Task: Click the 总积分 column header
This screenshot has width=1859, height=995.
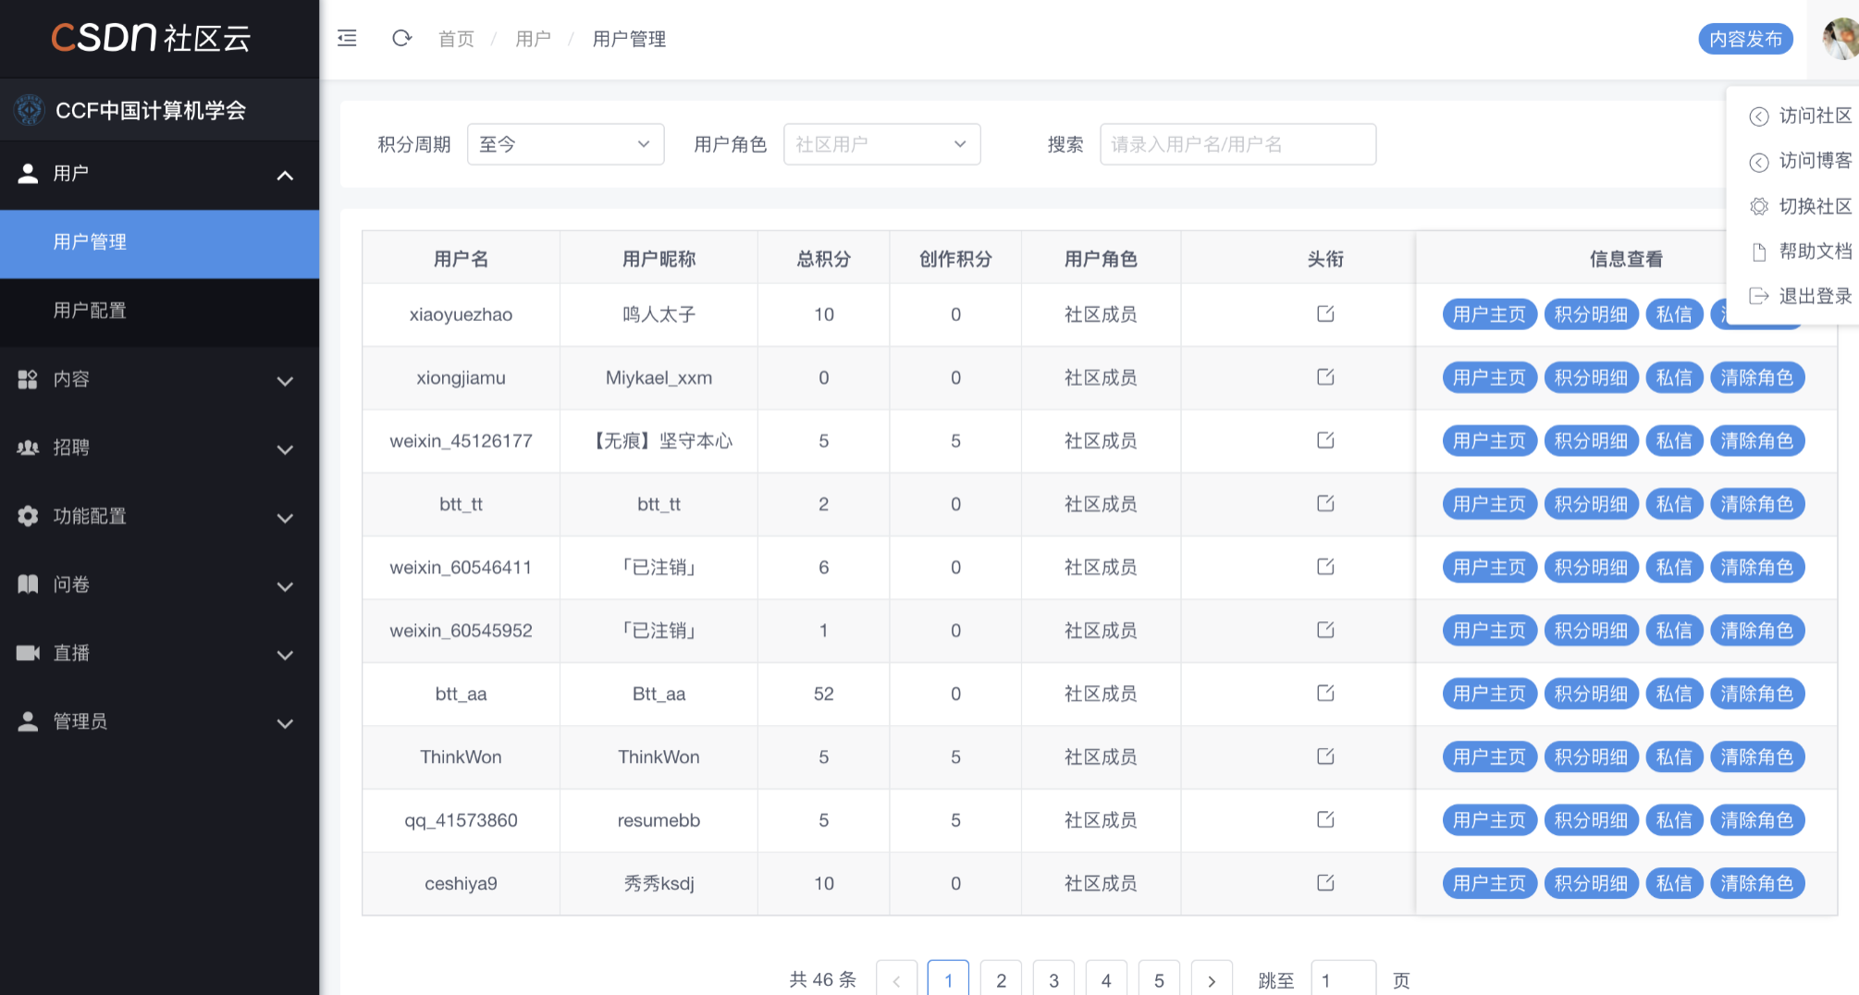Action: 823,259
